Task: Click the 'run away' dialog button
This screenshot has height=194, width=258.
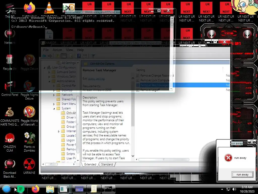Action: coord(242,175)
